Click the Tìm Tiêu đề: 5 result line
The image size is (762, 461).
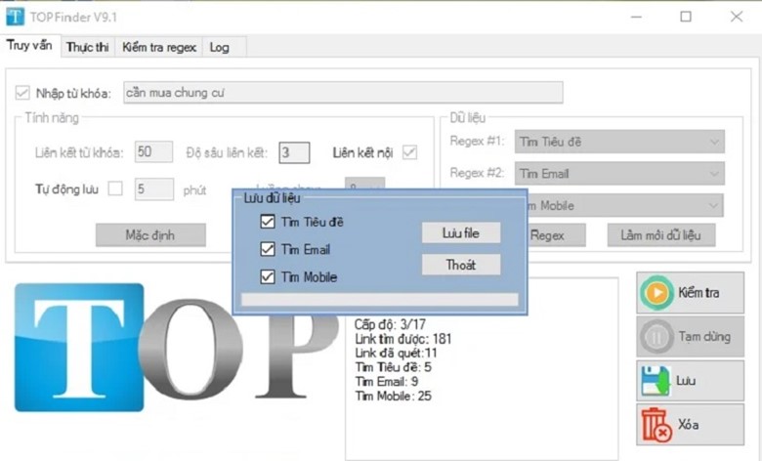coord(393,367)
